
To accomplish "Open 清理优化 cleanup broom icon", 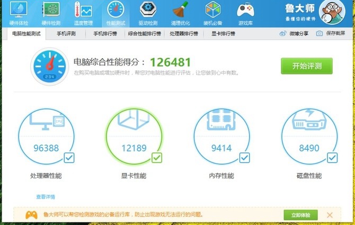I will (x=181, y=13).
